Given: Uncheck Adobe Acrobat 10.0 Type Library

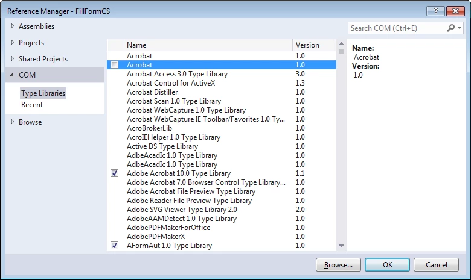Looking at the screenshot, I should pyautogui.click(x=115, y=173).
